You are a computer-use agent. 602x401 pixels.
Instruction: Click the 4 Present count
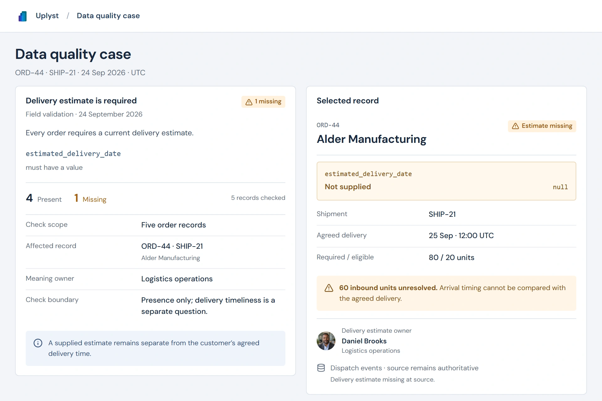tap(44, 198)
